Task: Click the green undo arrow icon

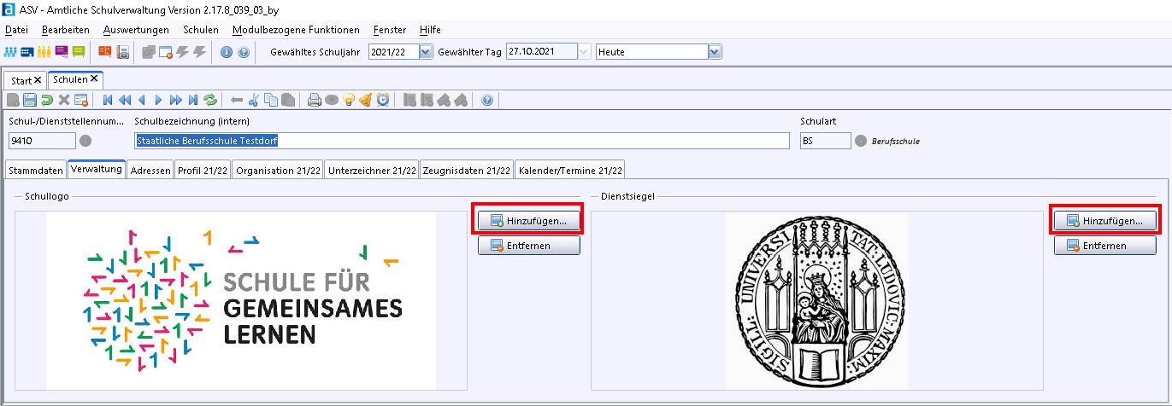Action: click(47, 100)
